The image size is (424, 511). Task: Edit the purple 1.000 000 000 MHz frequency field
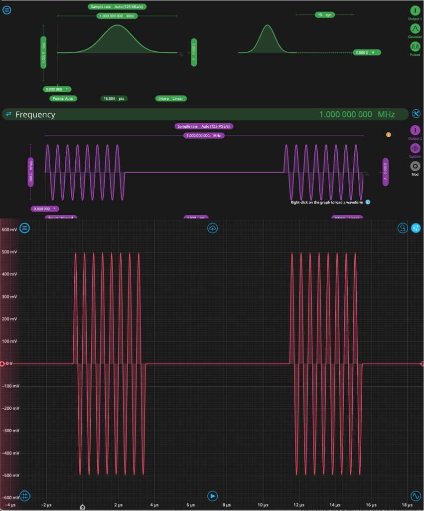click(204, 136)
